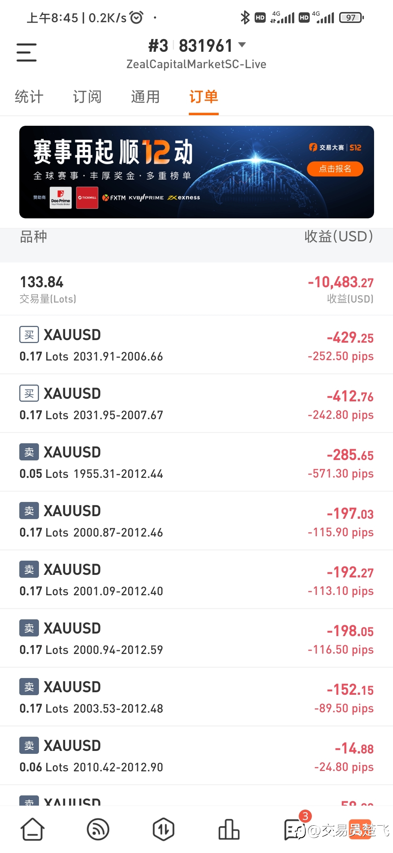393x853 pixels.
Task: Open the XAUUSD buy order 2031.91-2006.66
Action: point(196,345)
